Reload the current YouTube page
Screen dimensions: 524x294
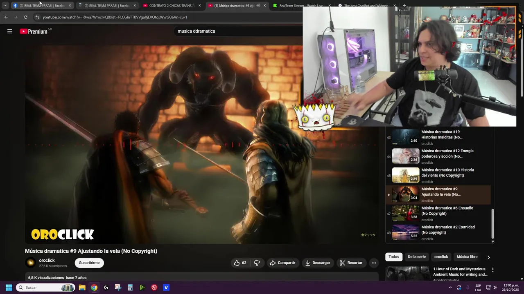pyautogui.click(x=25, y=17)
